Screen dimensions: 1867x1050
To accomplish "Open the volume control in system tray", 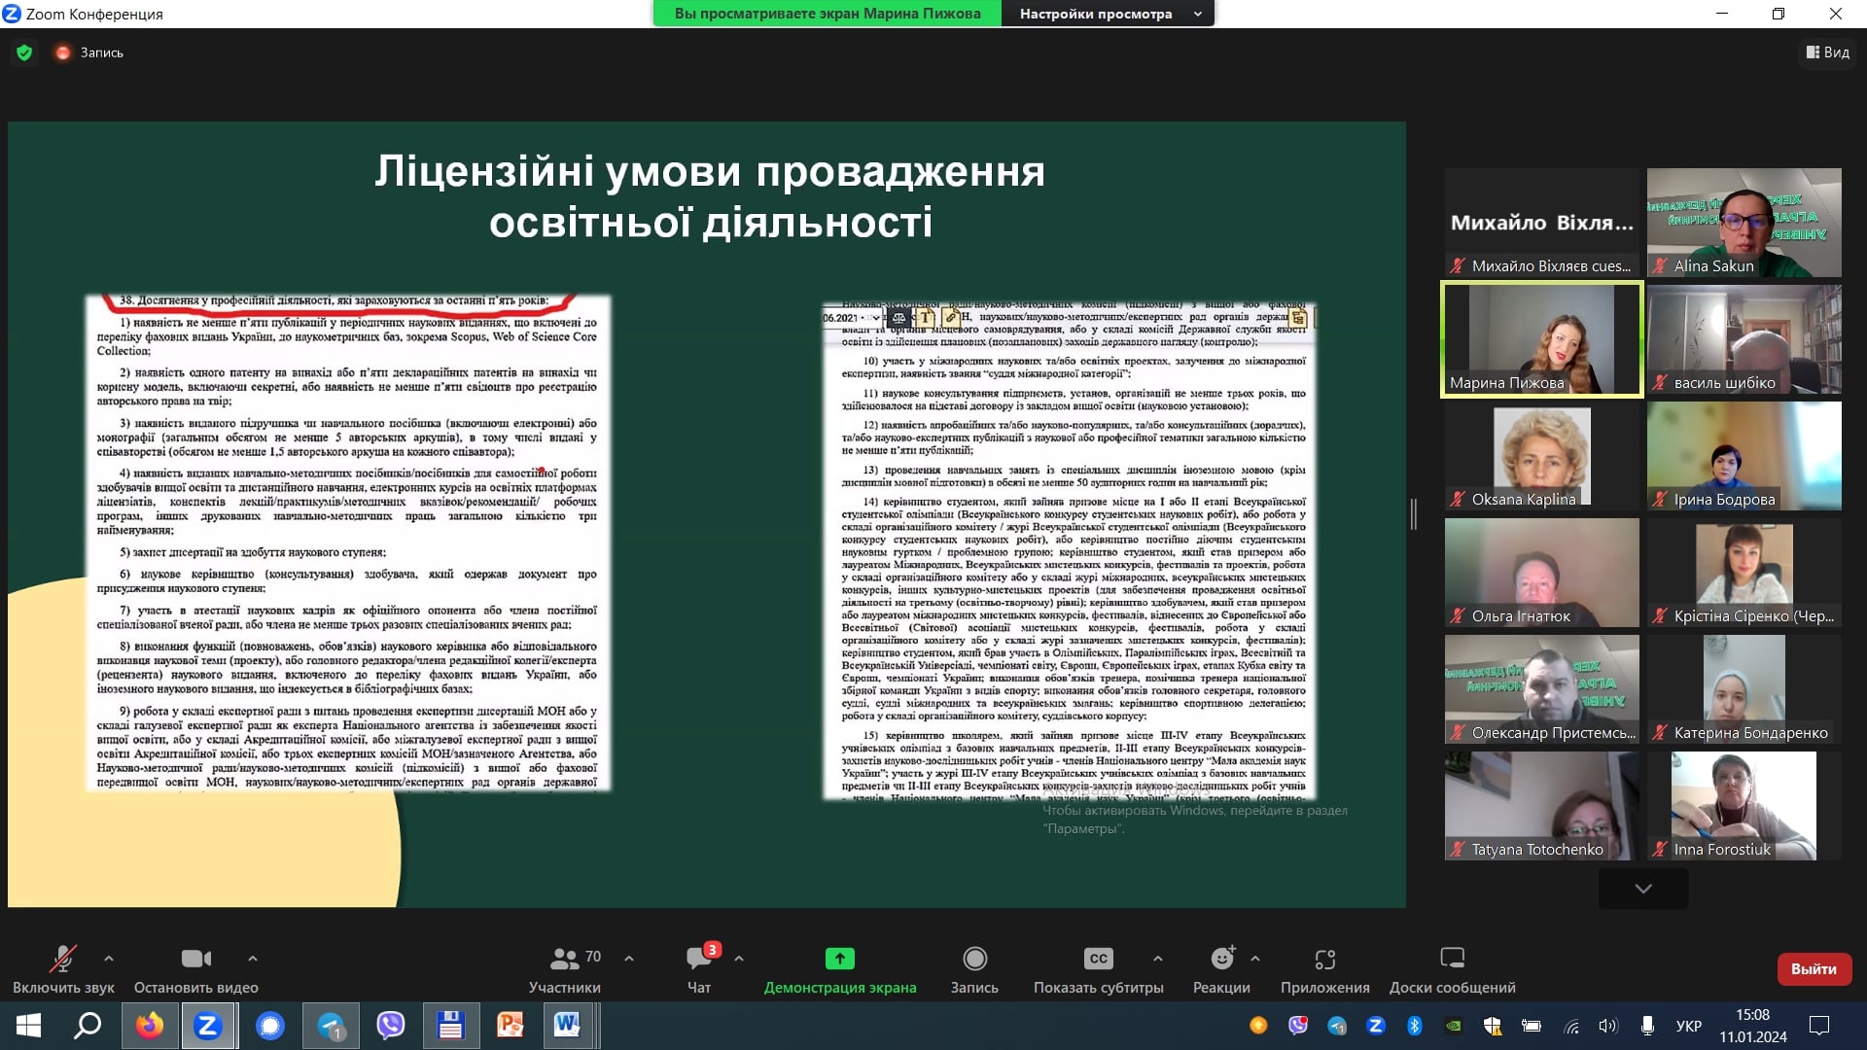I will (x=1608, y=1026).
